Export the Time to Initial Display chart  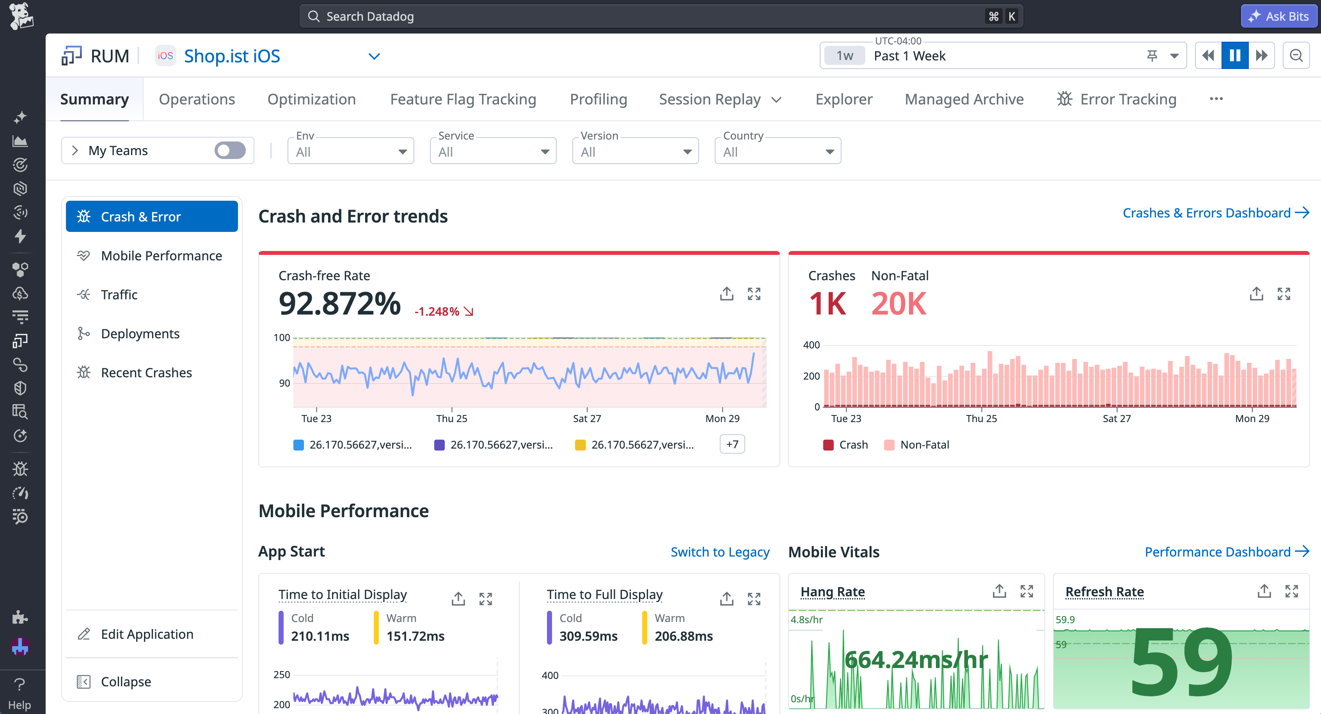point(458,599)
